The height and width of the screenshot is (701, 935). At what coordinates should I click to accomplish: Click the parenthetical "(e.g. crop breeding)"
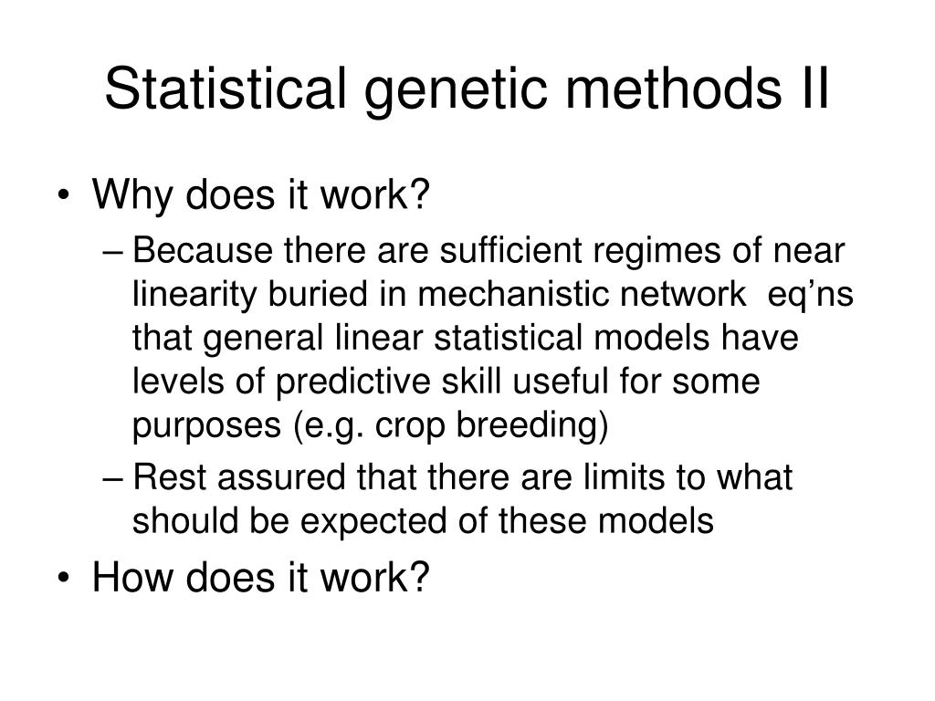click(451, 427)
